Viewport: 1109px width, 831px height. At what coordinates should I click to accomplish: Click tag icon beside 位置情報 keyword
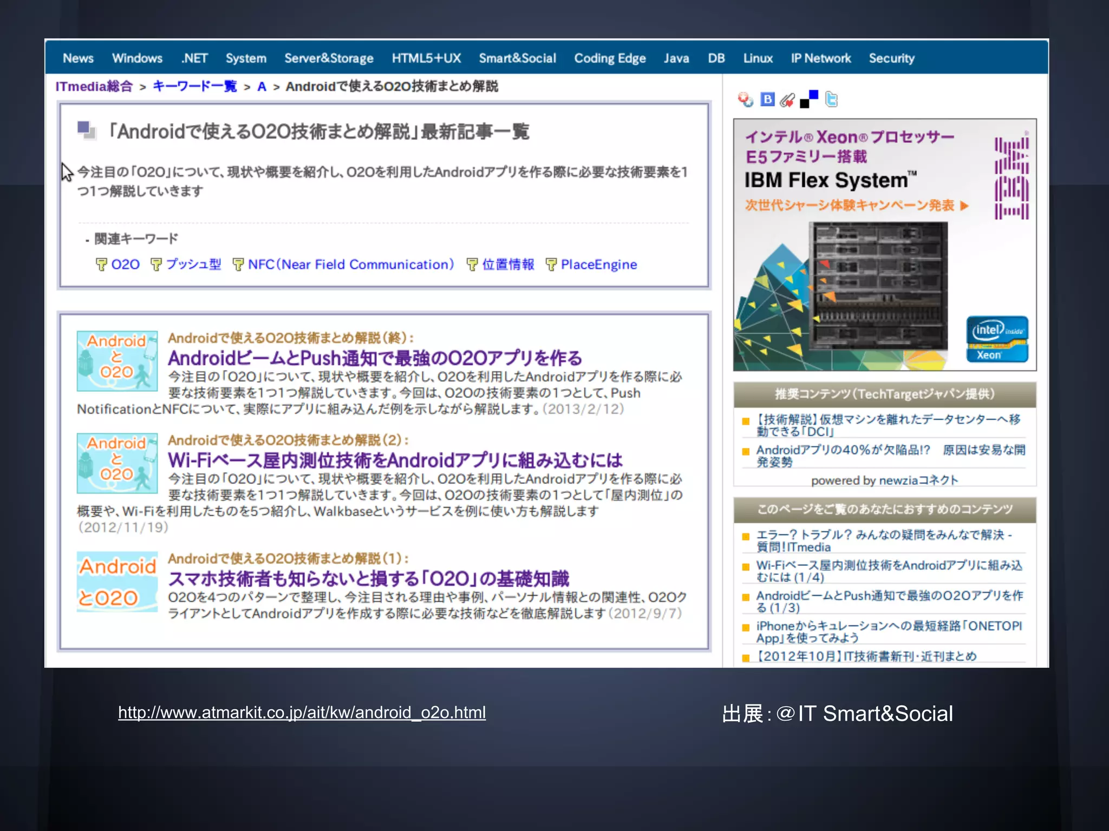(x=472, y=264)
